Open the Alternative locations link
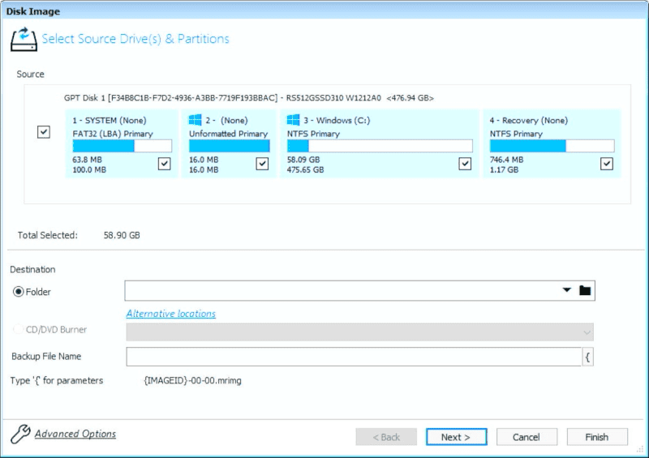Image resolution: width=649 pixels, height=458 pixels. coord(170,314)
